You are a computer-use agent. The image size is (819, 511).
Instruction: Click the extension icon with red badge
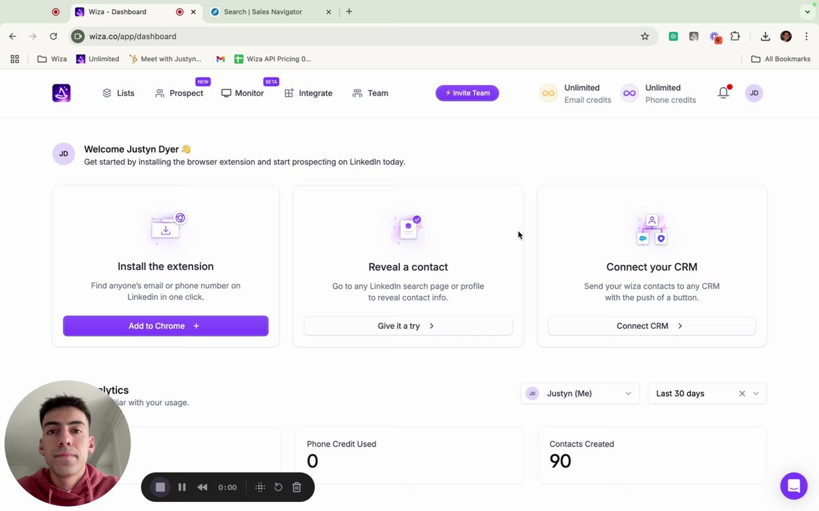pos(715,37)
